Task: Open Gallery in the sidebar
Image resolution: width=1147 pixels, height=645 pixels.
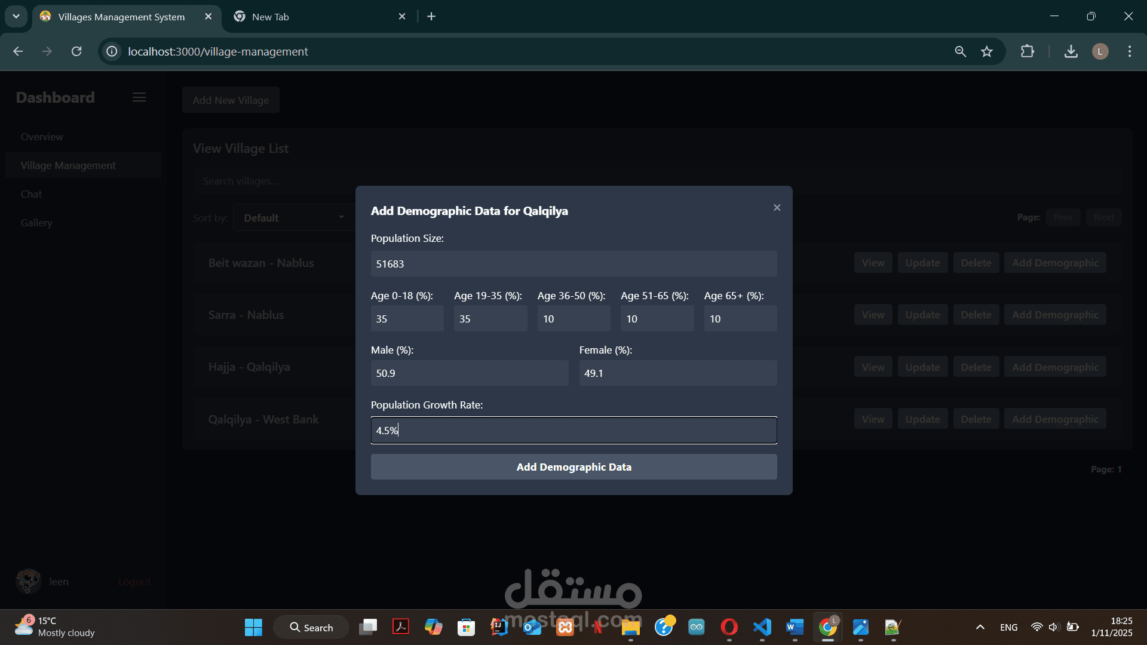Action: point(36,223)
